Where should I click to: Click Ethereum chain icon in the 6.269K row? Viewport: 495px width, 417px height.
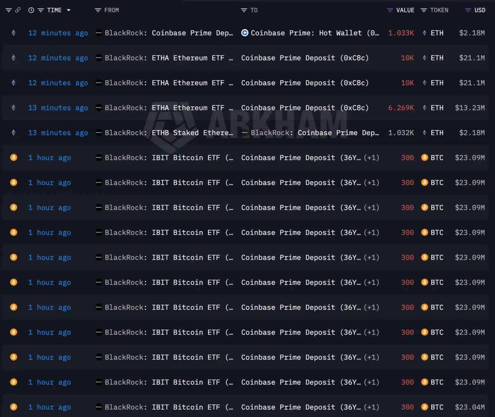coord(14,108)
